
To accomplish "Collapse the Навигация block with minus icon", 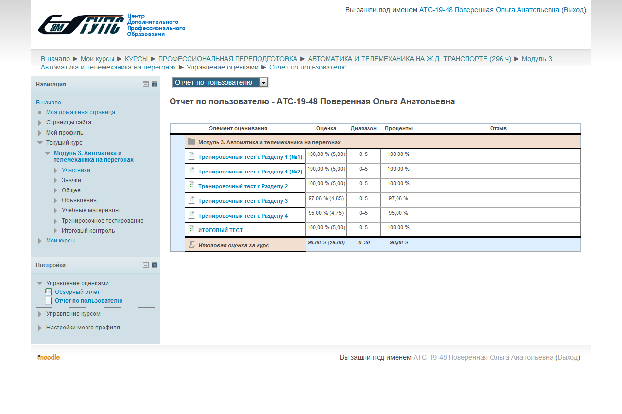I will coord(146,84).
